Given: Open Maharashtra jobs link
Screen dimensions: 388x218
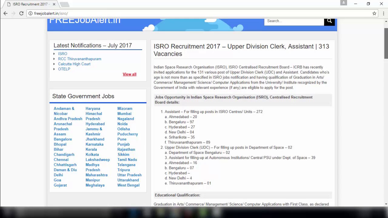Looking at the screenshot, I should click(x=96, y=175).
